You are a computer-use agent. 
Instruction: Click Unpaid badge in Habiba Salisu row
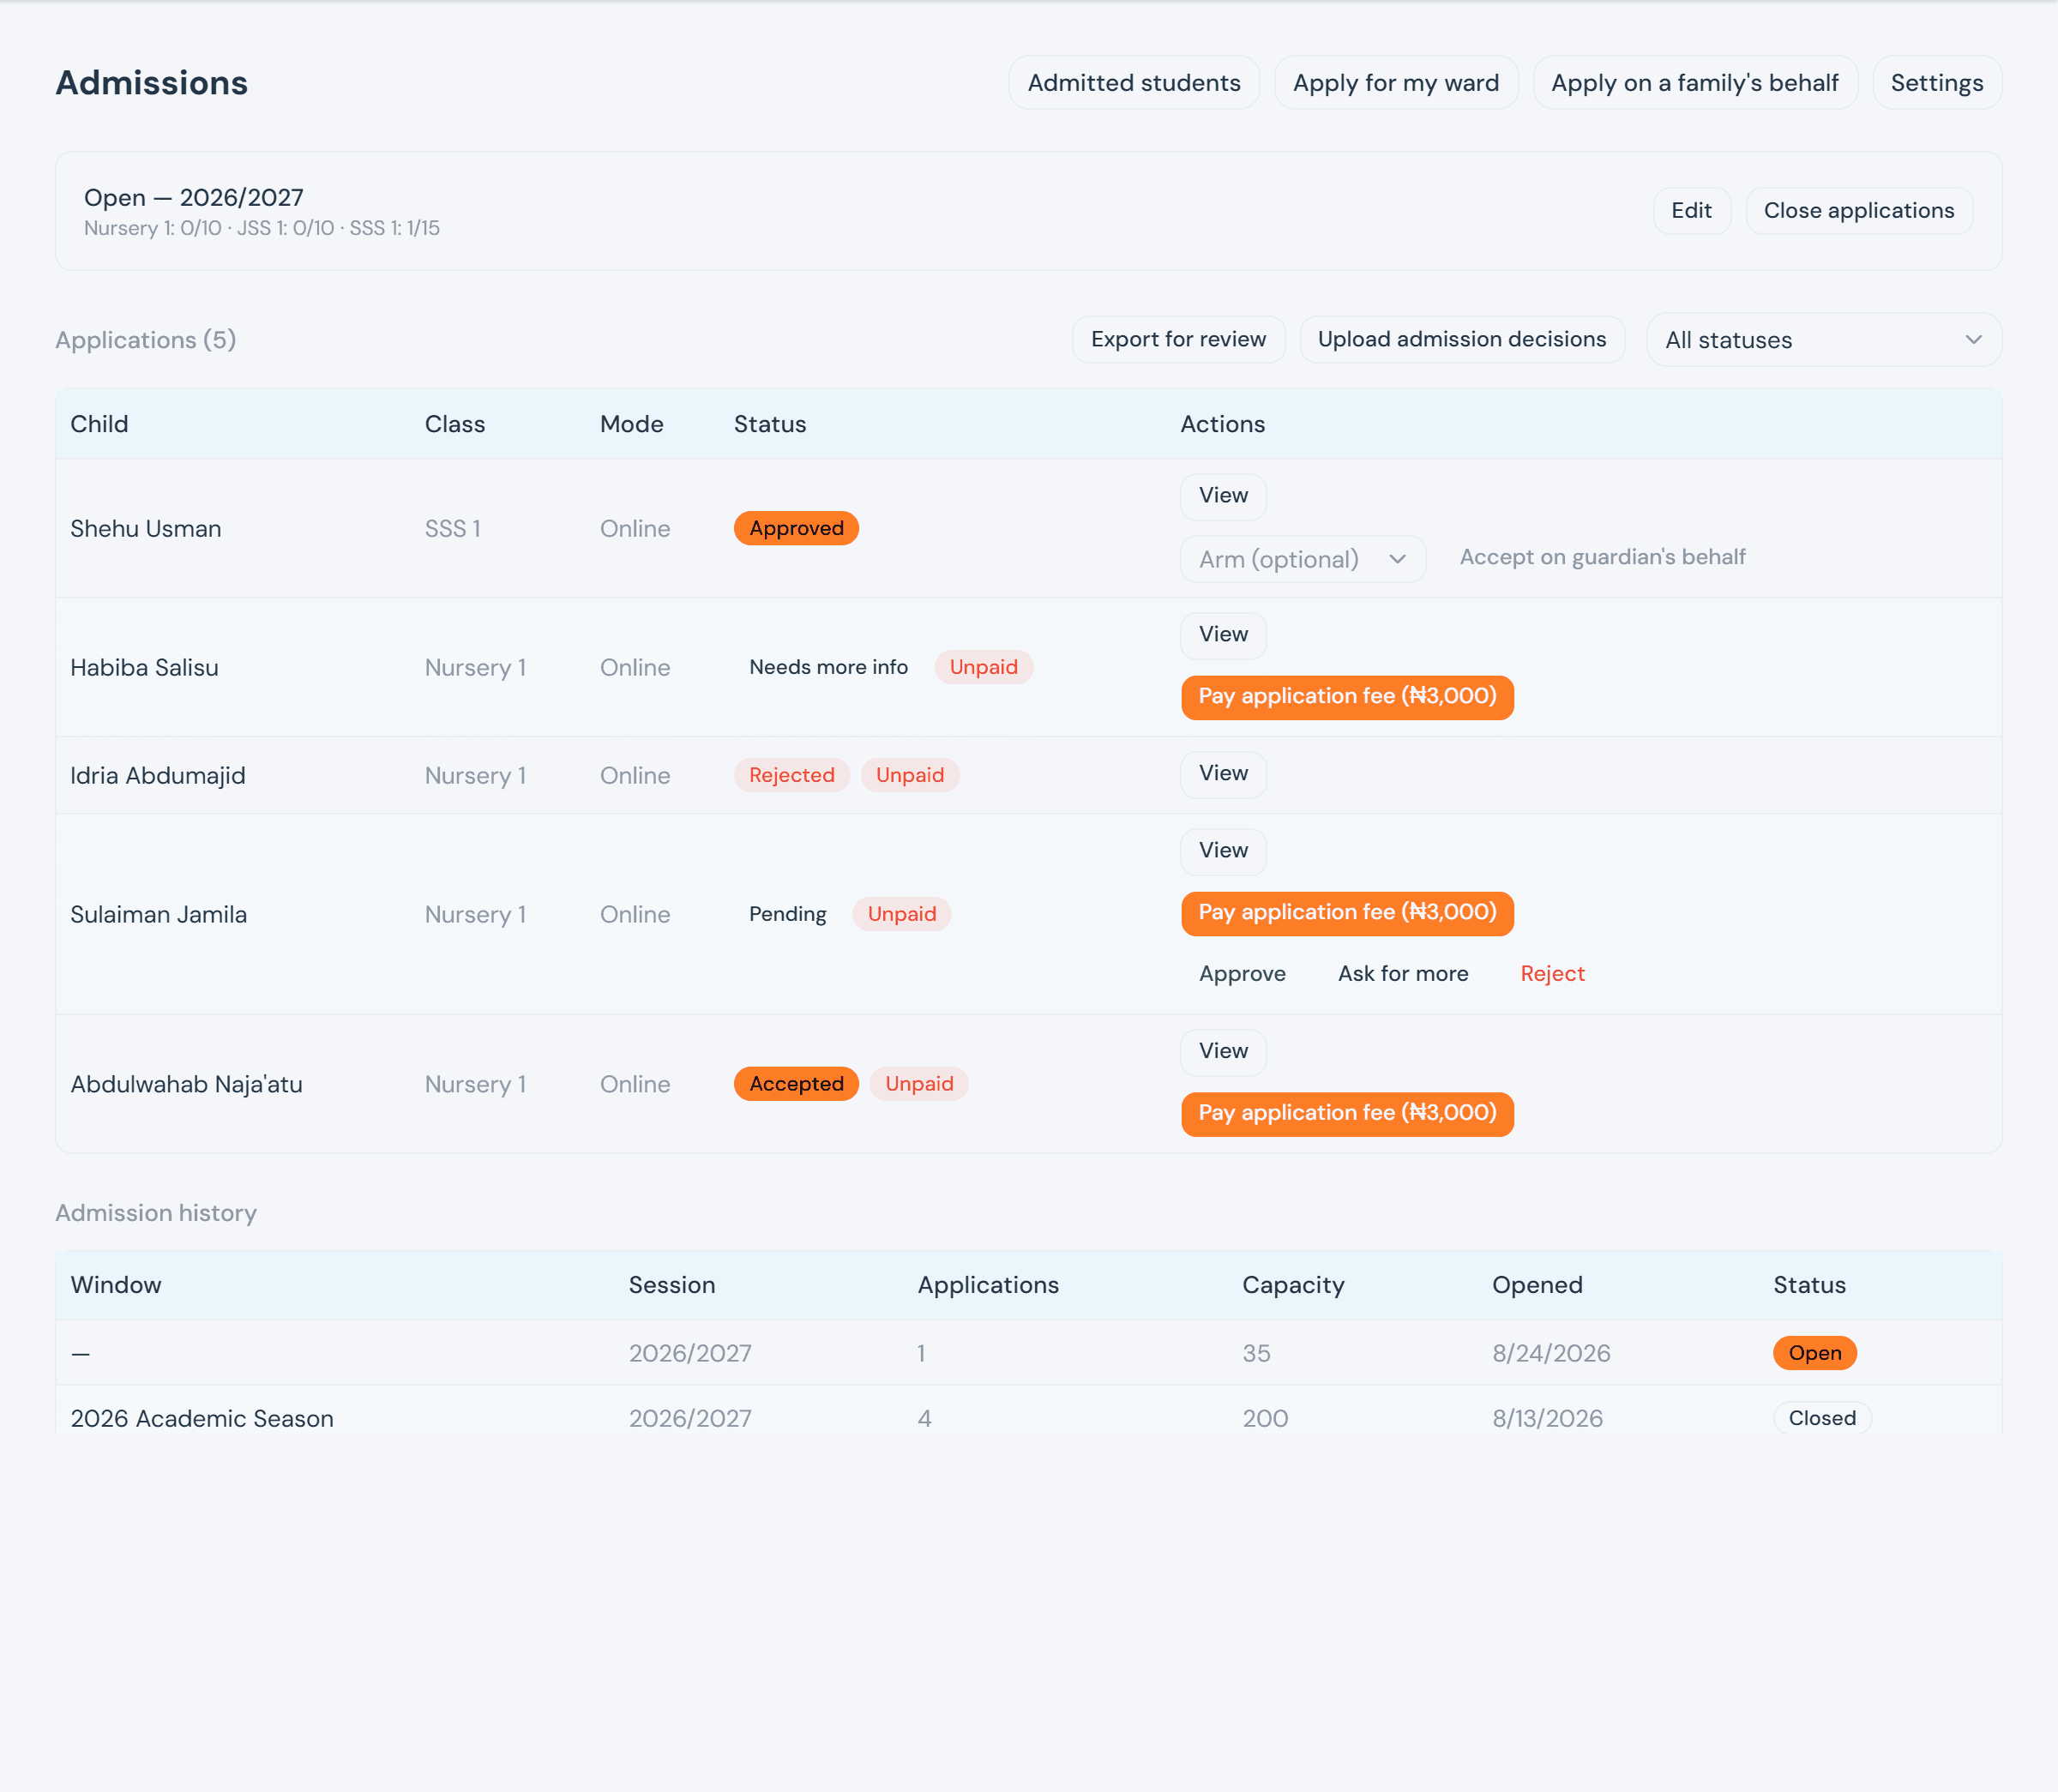[983, 667]
